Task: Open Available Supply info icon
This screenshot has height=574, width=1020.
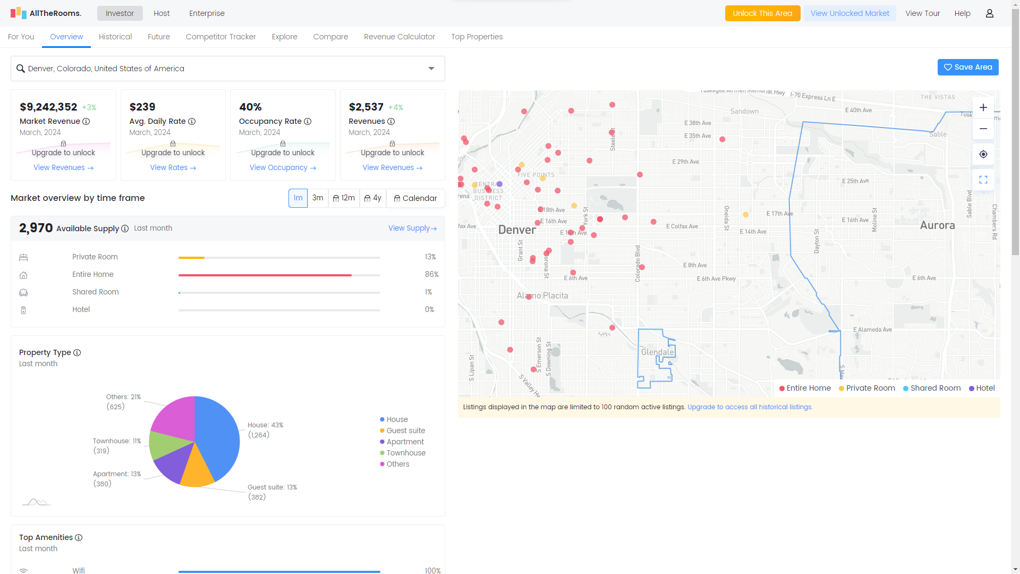Action: (125, 229)
